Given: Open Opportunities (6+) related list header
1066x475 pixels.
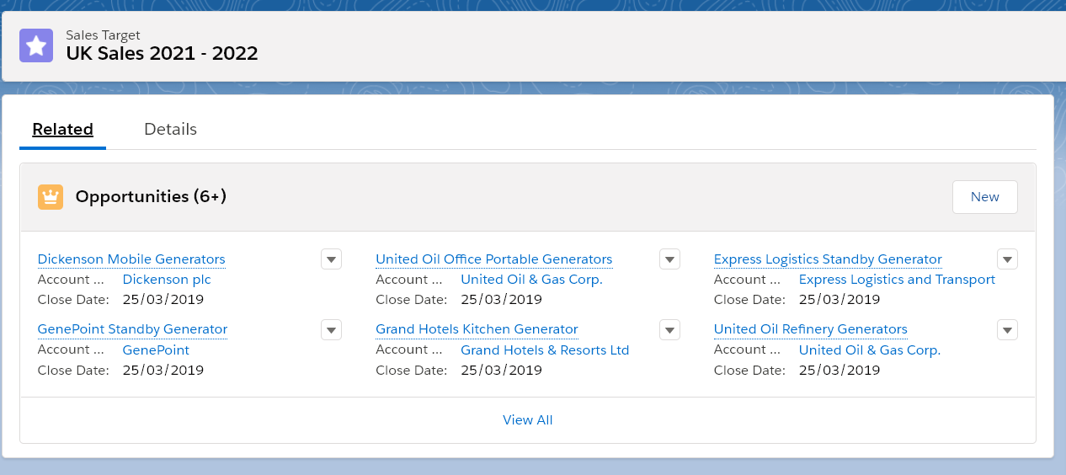Looking at the screenshot, I should pos(151,197).
